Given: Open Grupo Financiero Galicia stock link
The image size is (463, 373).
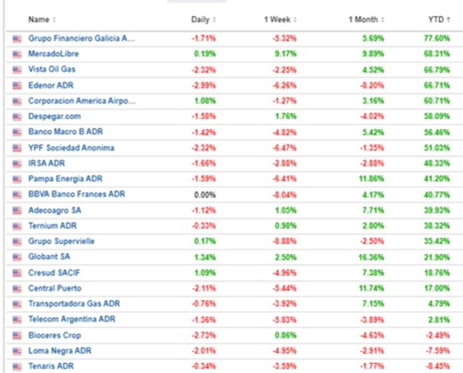Looking at the screenshot, I should tap(81, 38).
